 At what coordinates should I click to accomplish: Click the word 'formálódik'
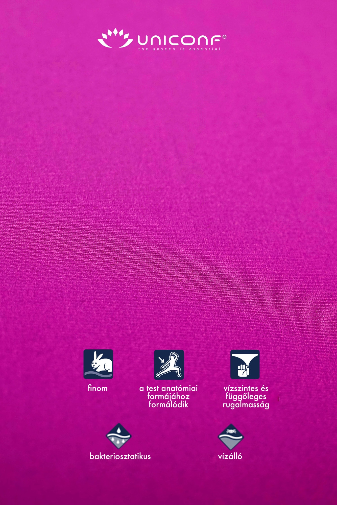(169, 404)
